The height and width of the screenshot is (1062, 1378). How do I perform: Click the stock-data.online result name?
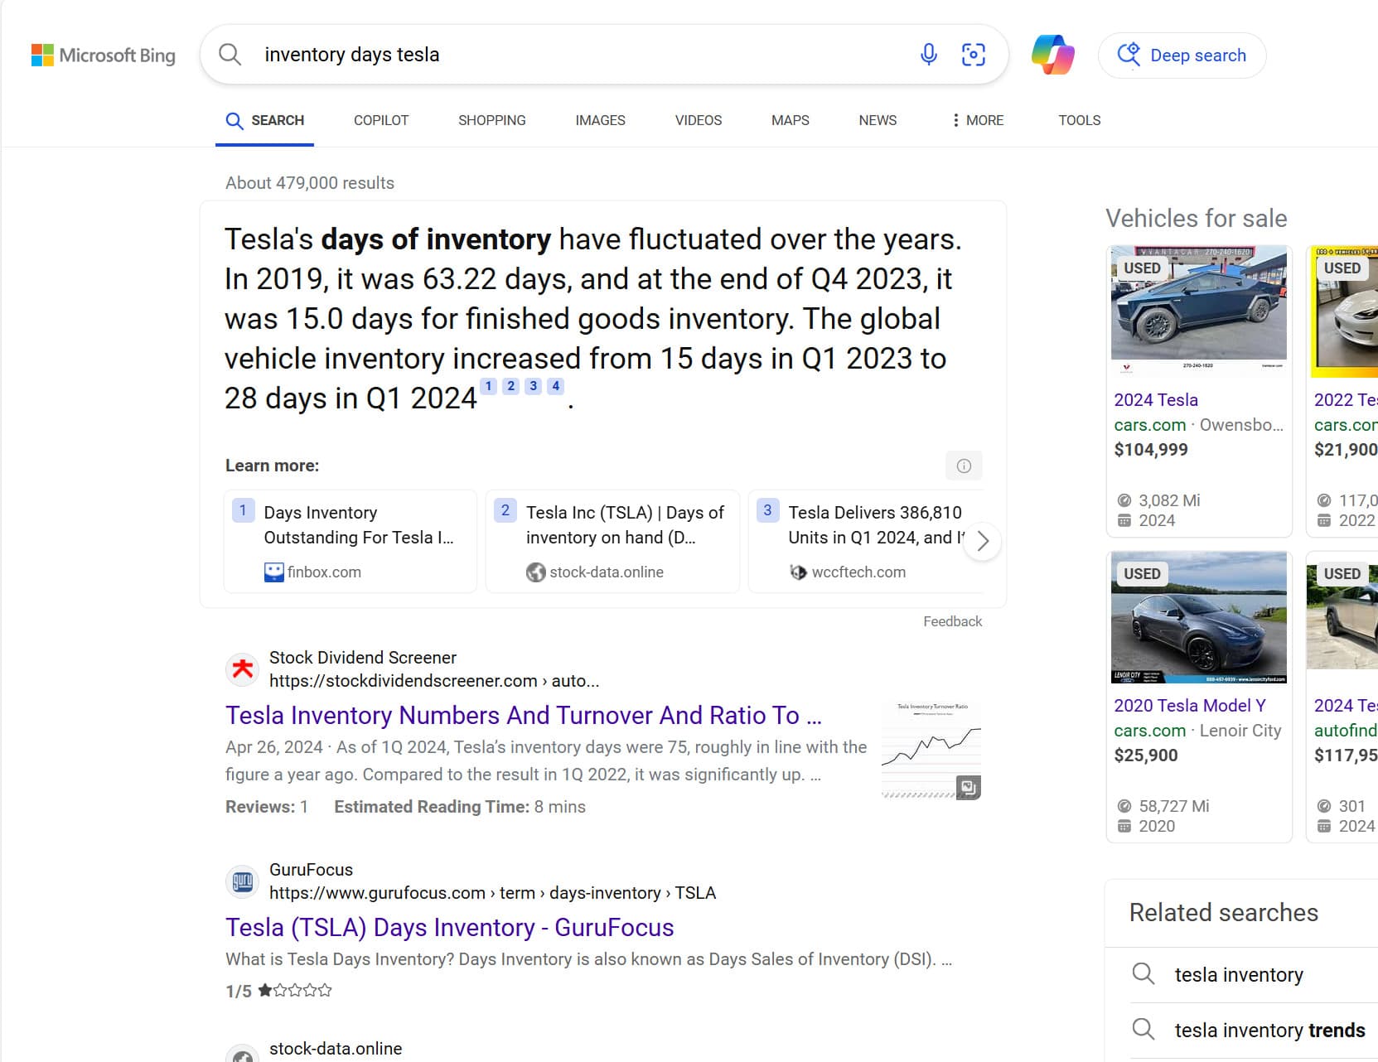pos(336,1049)
